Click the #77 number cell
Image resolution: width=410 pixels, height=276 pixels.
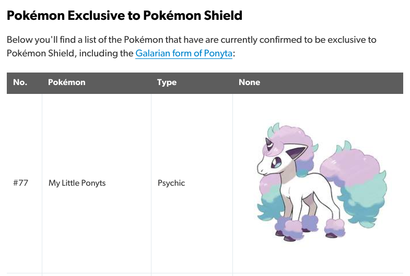coord(21,183)
